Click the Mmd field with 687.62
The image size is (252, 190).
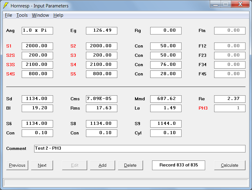pyautogui.click(x=166, y=99)
